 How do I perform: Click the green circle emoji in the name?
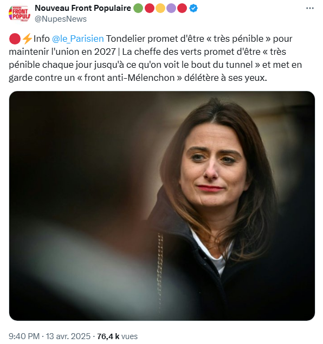pos(138,8)
